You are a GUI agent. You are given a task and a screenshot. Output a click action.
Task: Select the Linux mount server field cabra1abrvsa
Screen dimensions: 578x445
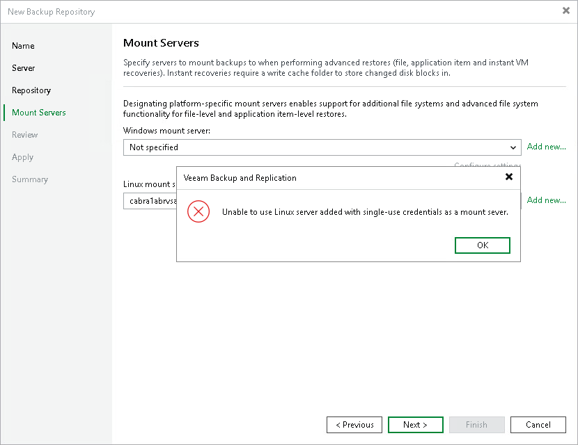(150, 201)
